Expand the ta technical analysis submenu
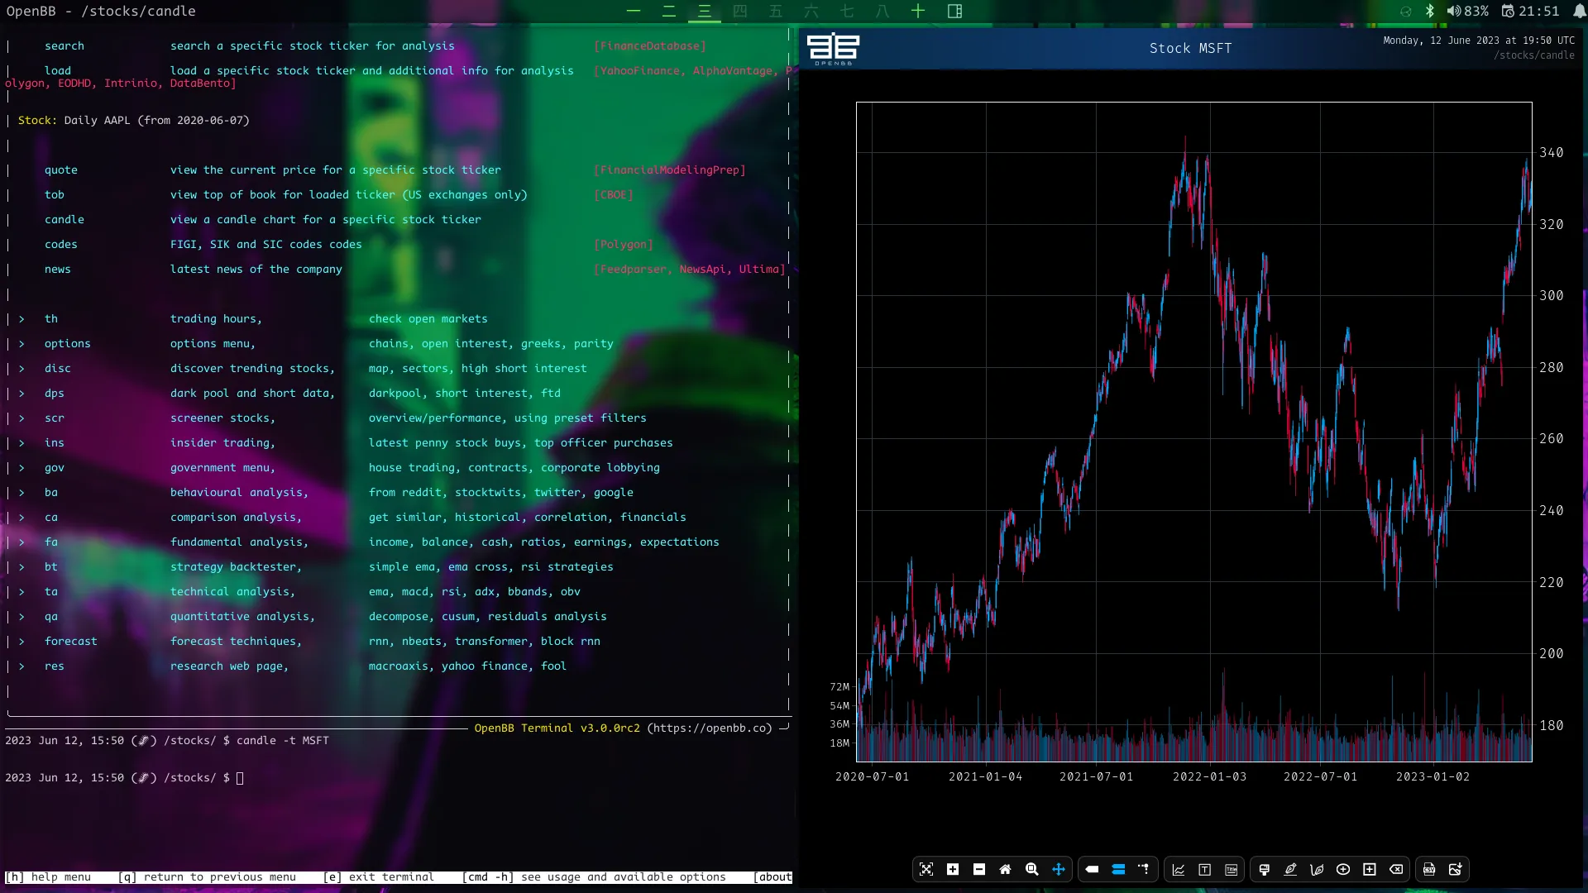Image resolution: width=1588 pixels, height=893 pixels. pyautogui.click(x=51, y=592)
